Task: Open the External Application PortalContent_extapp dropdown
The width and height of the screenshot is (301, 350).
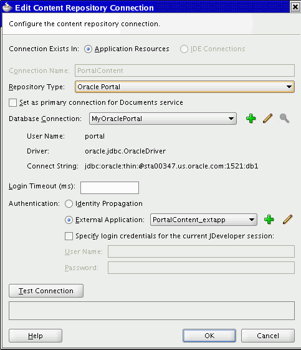Action: (204, 220)
